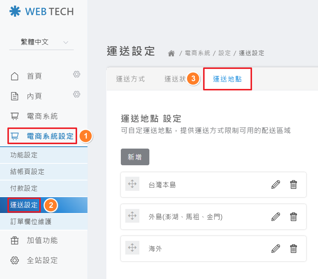Edit the 海外 shipping location

coord(275,248)
